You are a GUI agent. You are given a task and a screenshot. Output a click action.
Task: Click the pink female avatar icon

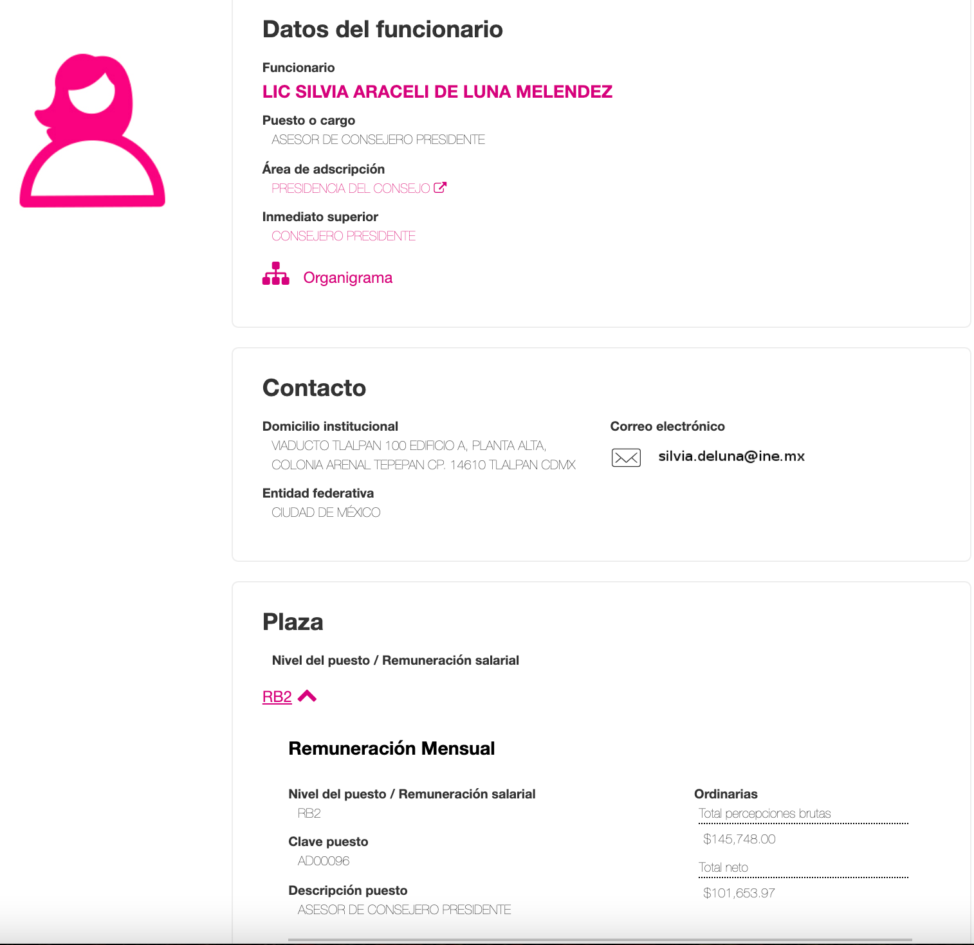[92, 130]
